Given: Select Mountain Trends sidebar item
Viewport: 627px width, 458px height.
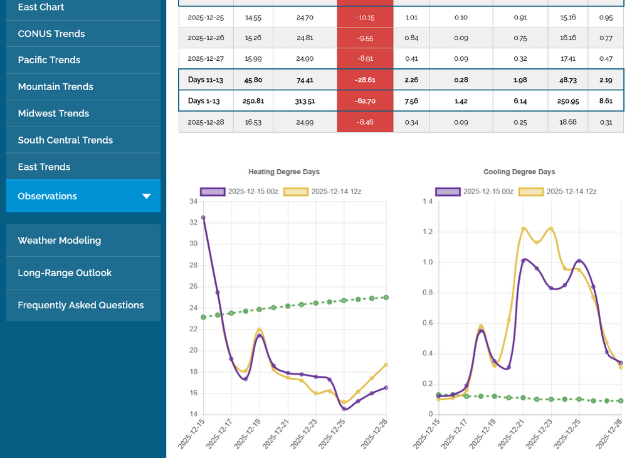Looking at the screenshot, I should [55, 87].
